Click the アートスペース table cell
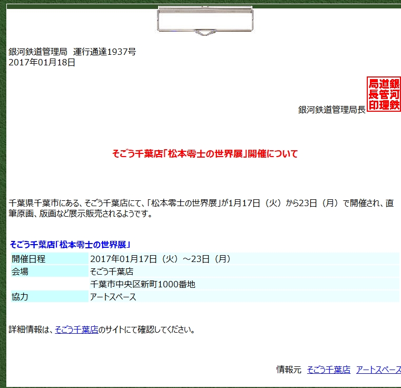Viewport: 401px width, 388px height. pos(244,296)
